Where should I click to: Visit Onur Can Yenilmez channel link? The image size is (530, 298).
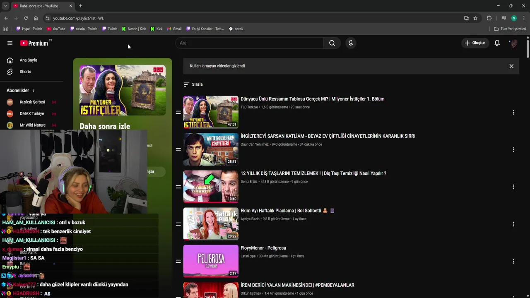[255, 144]
